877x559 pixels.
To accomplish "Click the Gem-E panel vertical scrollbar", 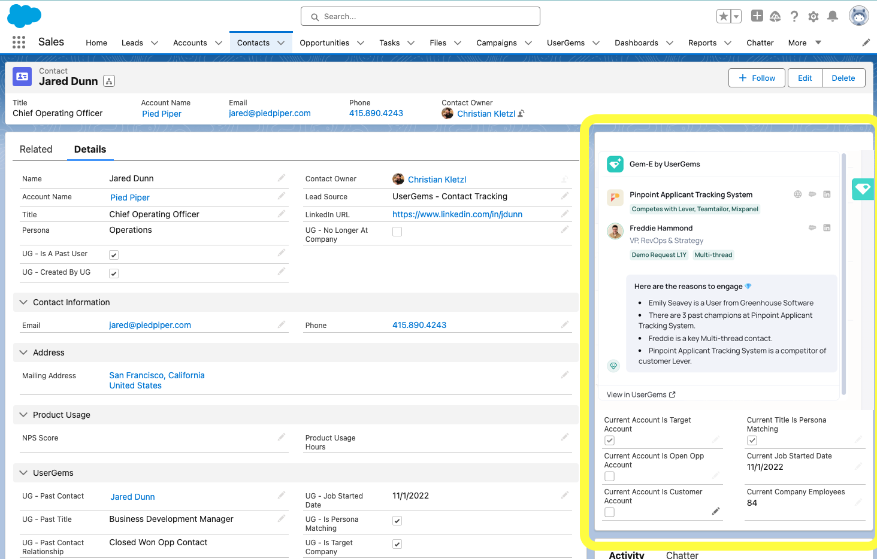I will pyautogui.click(x=843, y=274).
